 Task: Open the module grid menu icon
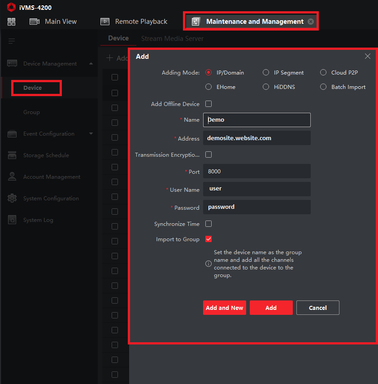click(11, 22)
